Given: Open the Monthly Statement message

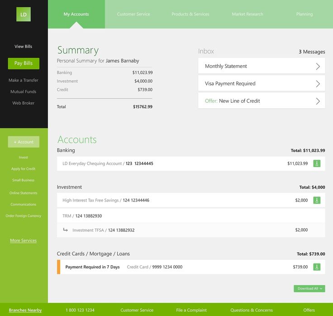Looking at the screenshot, I should tap(262, 66).
